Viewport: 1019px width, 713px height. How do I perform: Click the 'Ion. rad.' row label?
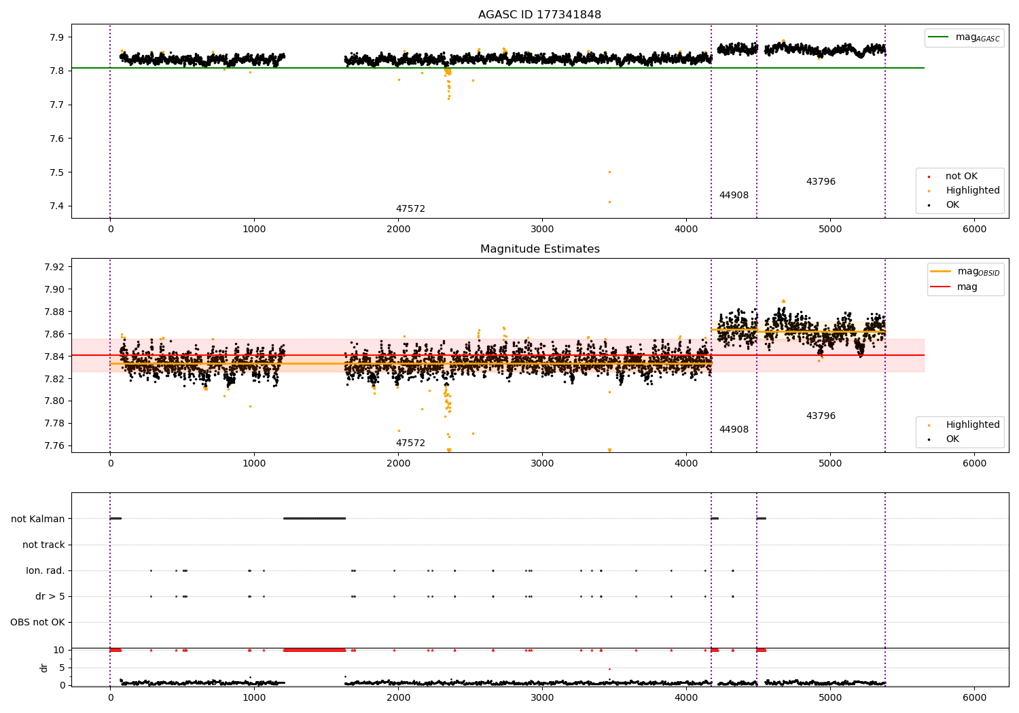click(46, 570)
